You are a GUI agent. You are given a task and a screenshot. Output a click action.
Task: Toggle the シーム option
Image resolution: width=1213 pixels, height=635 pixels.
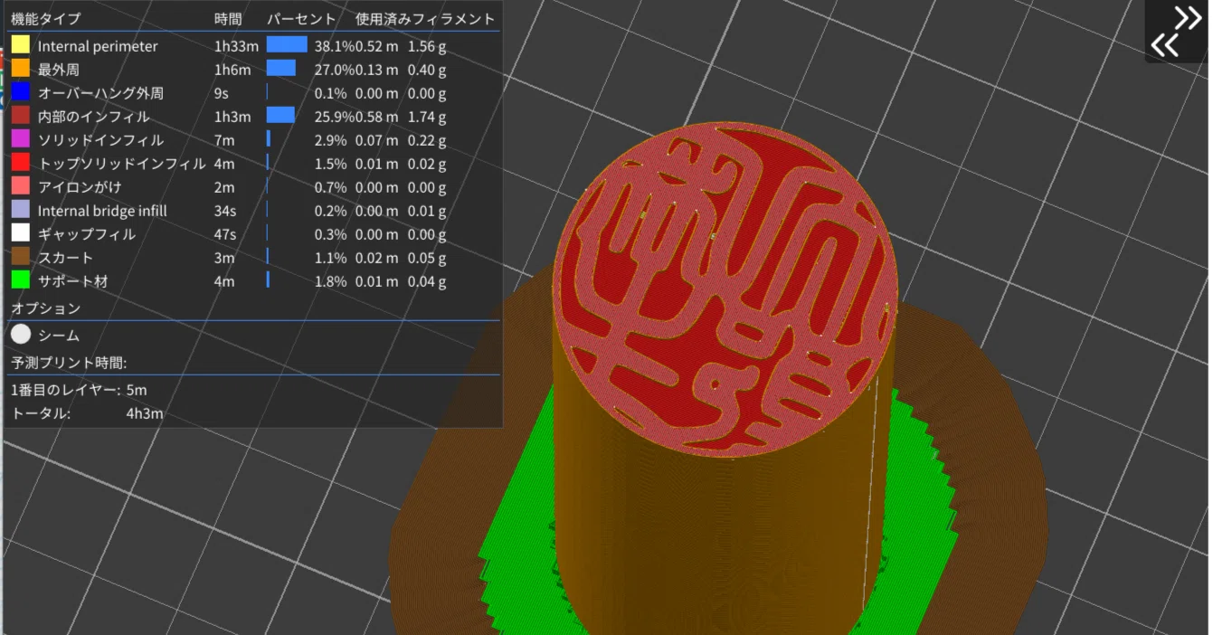[x=45, y=336]
